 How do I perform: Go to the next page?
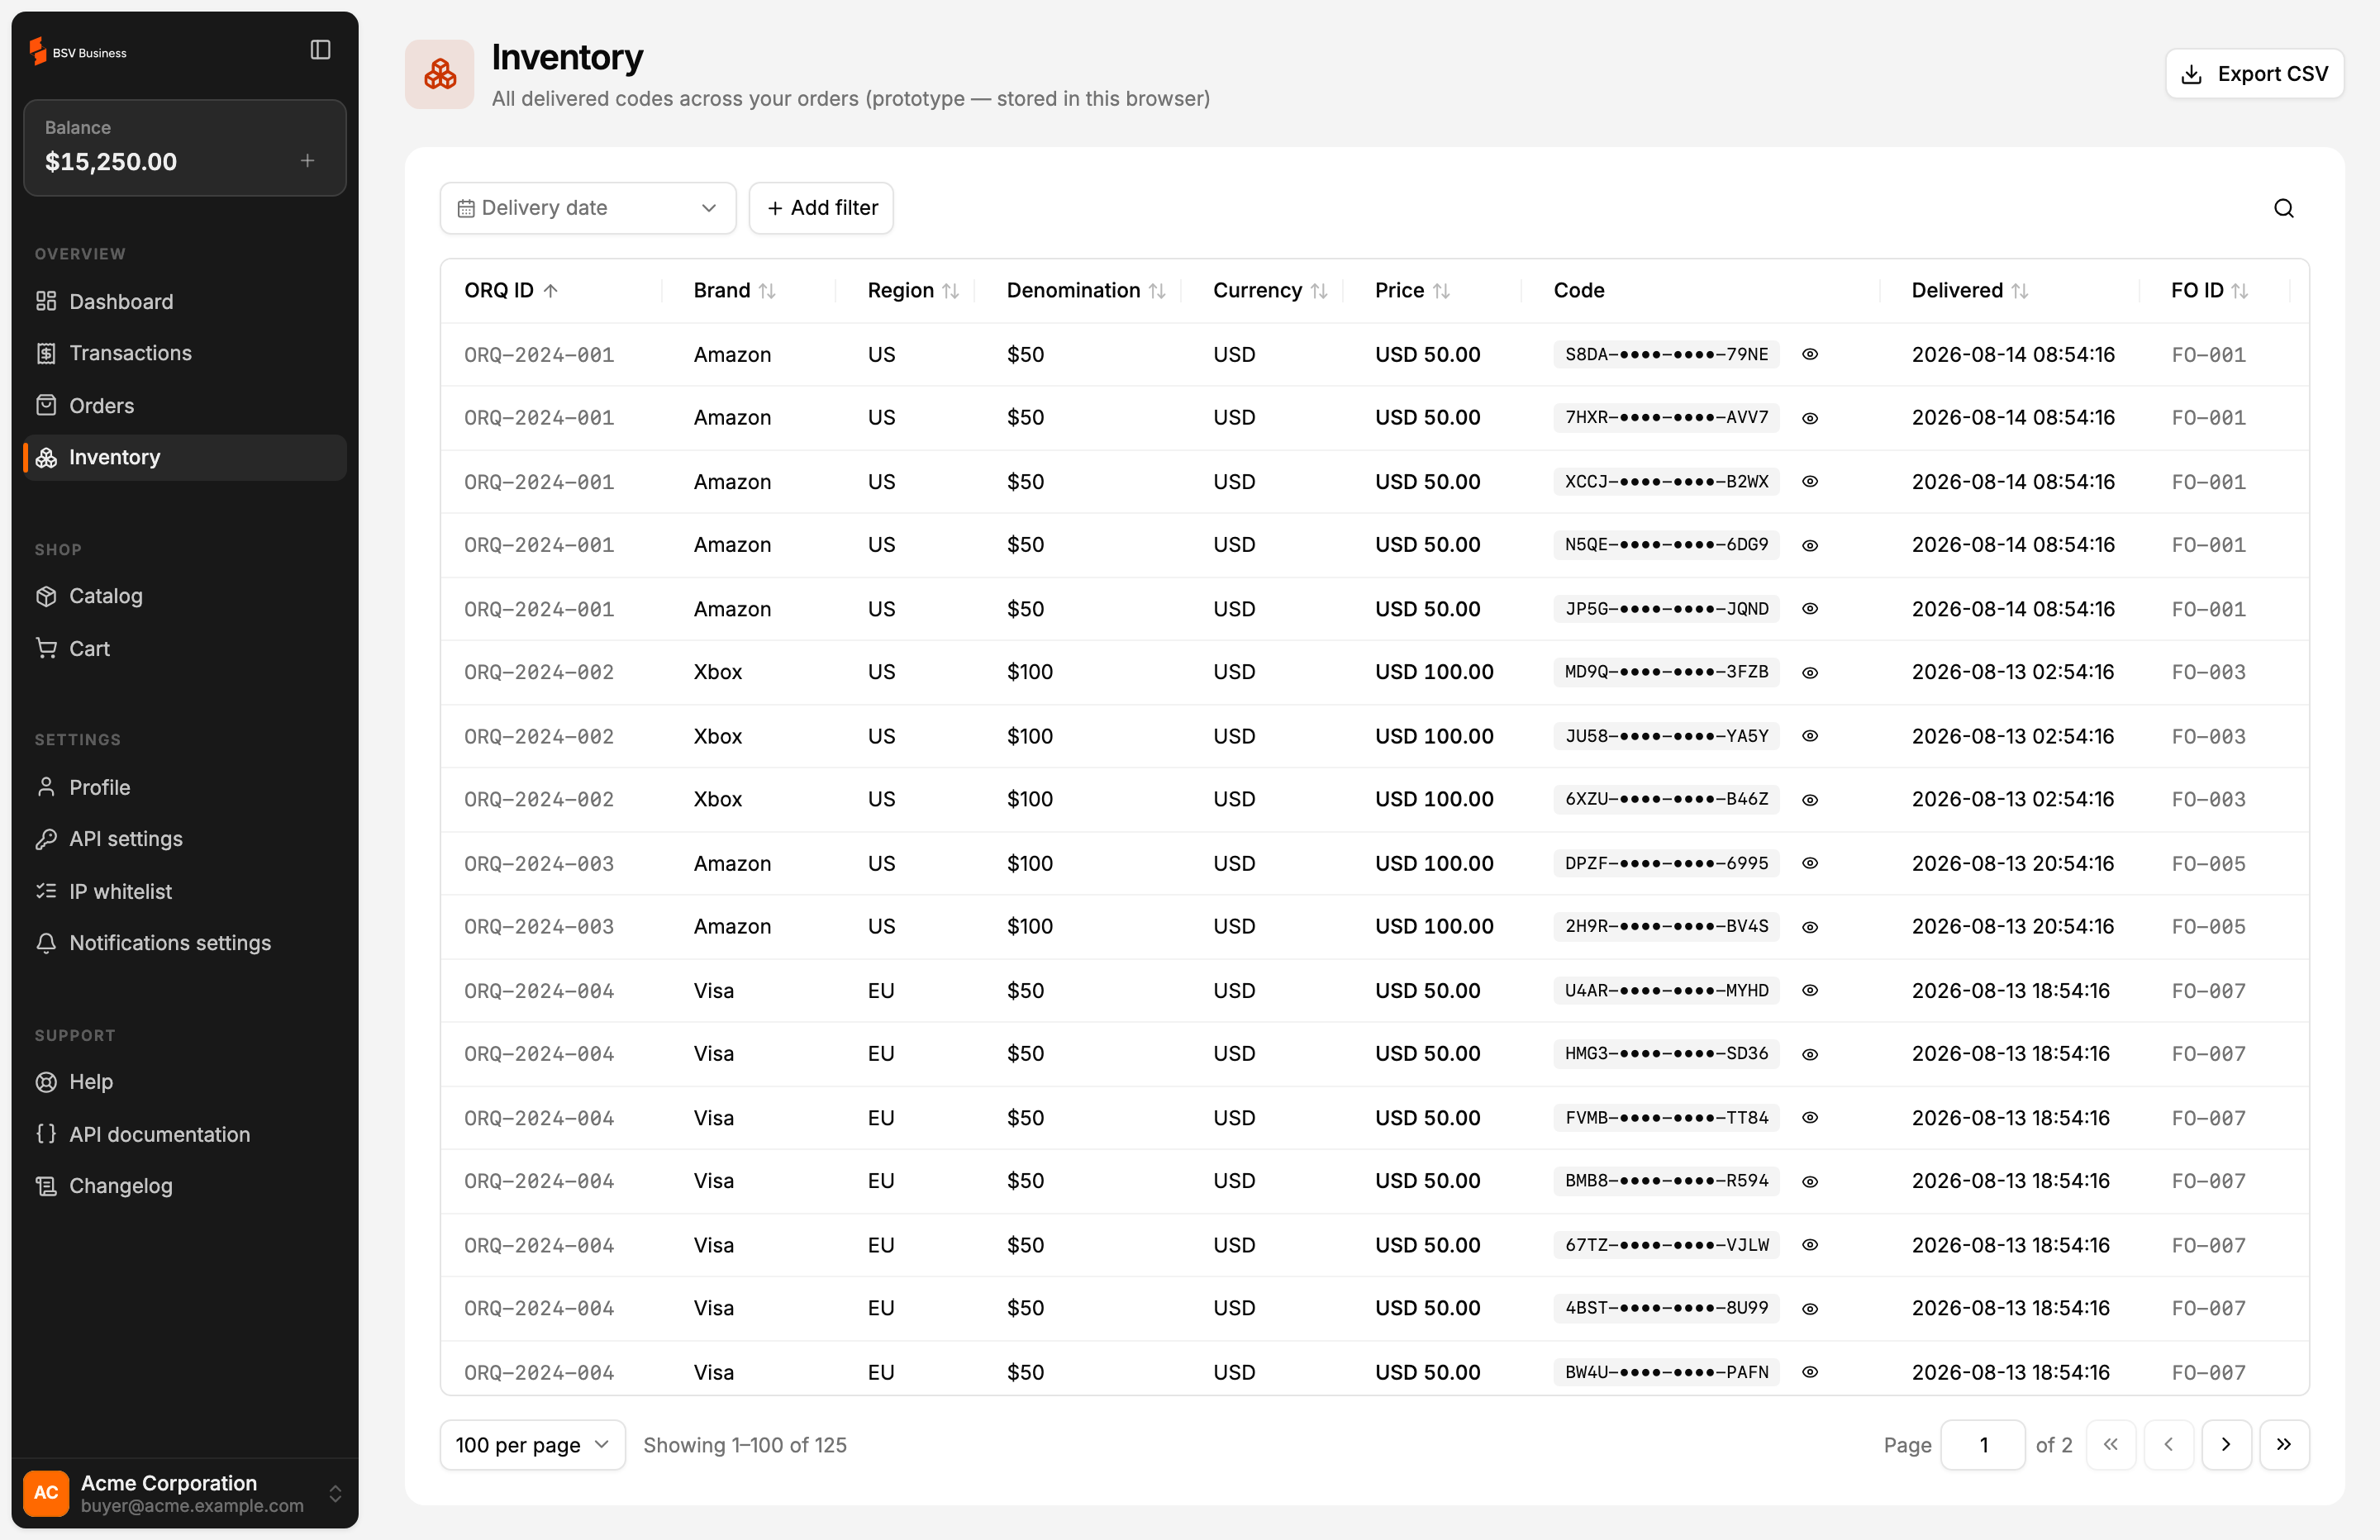point(2227,1445)
